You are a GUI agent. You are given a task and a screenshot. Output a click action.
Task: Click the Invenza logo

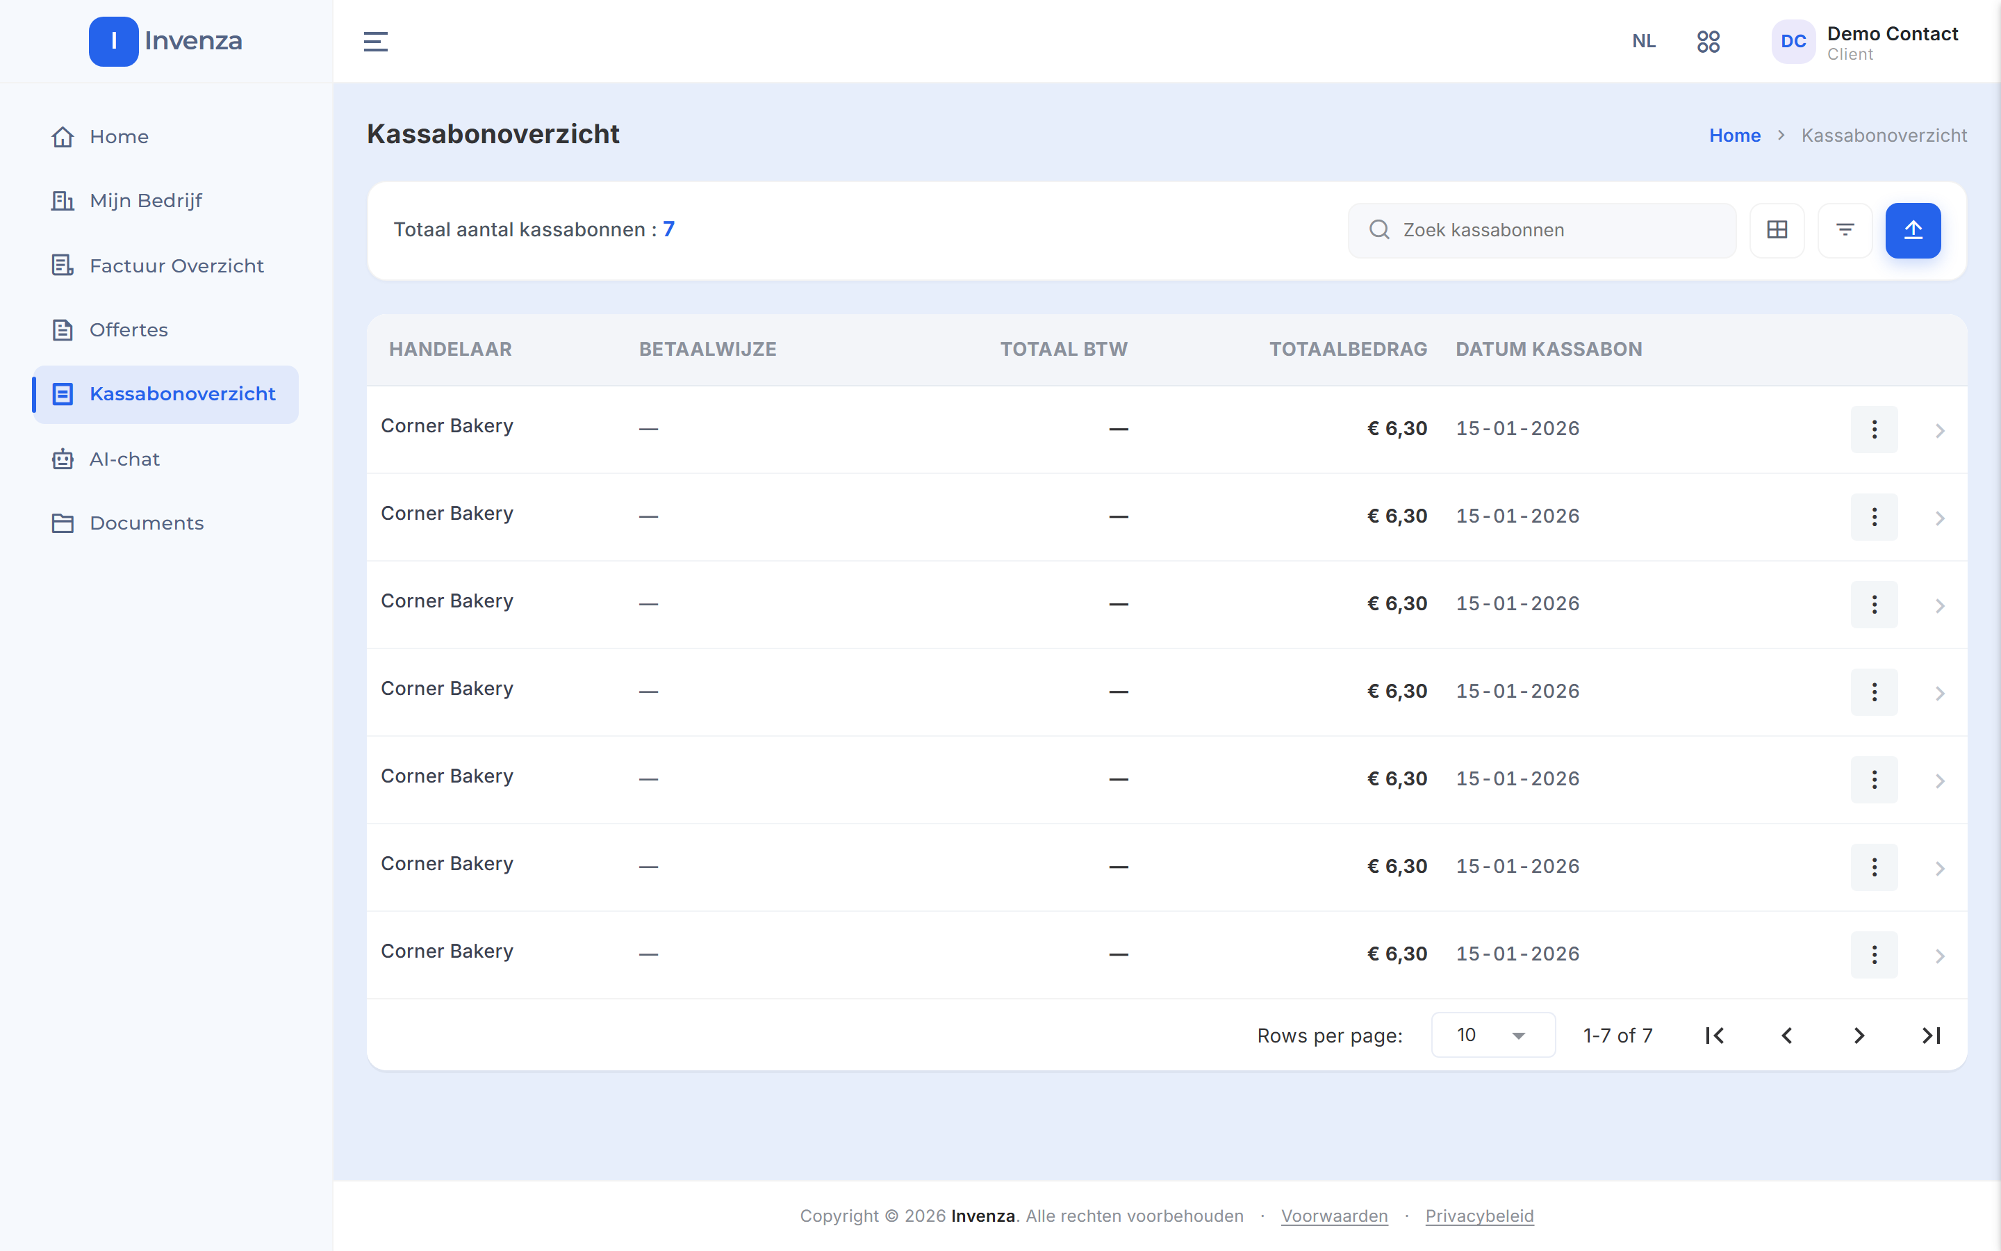(165, 42)
